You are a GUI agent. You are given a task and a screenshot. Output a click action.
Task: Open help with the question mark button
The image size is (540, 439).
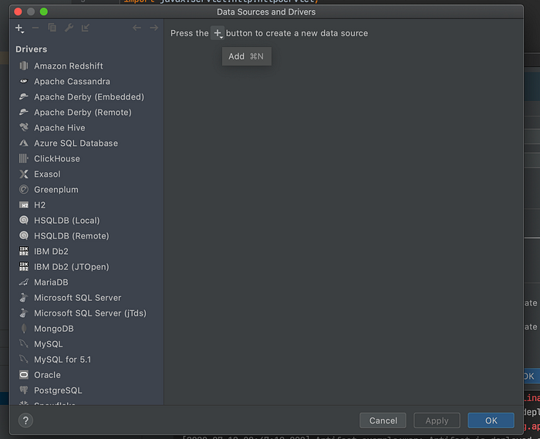tap(25, 420)
